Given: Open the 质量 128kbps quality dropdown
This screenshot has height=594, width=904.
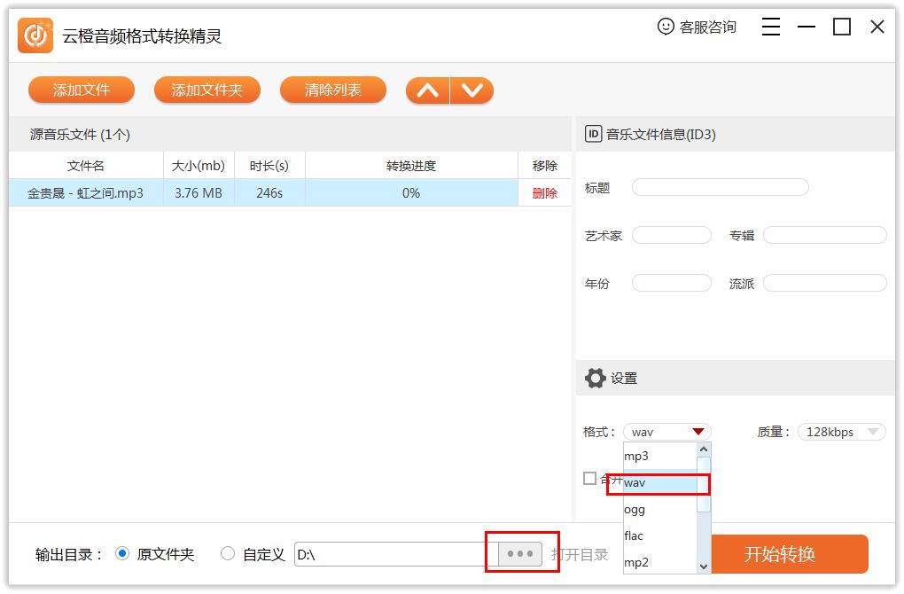Looking at the screenshot, I should coord(840,432).
